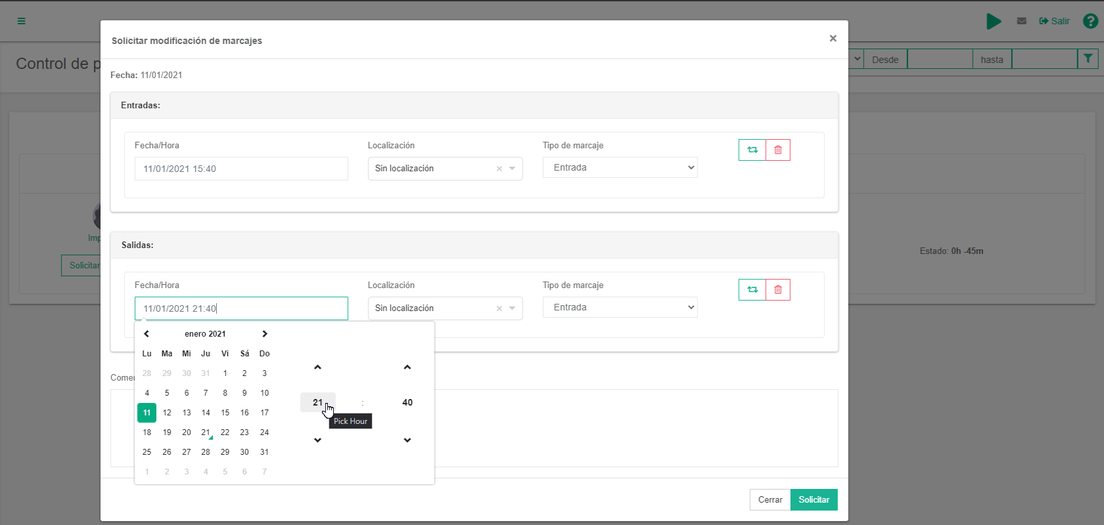Open the enero 2021 month selector
1104x525 pixels.
[205, 334]
